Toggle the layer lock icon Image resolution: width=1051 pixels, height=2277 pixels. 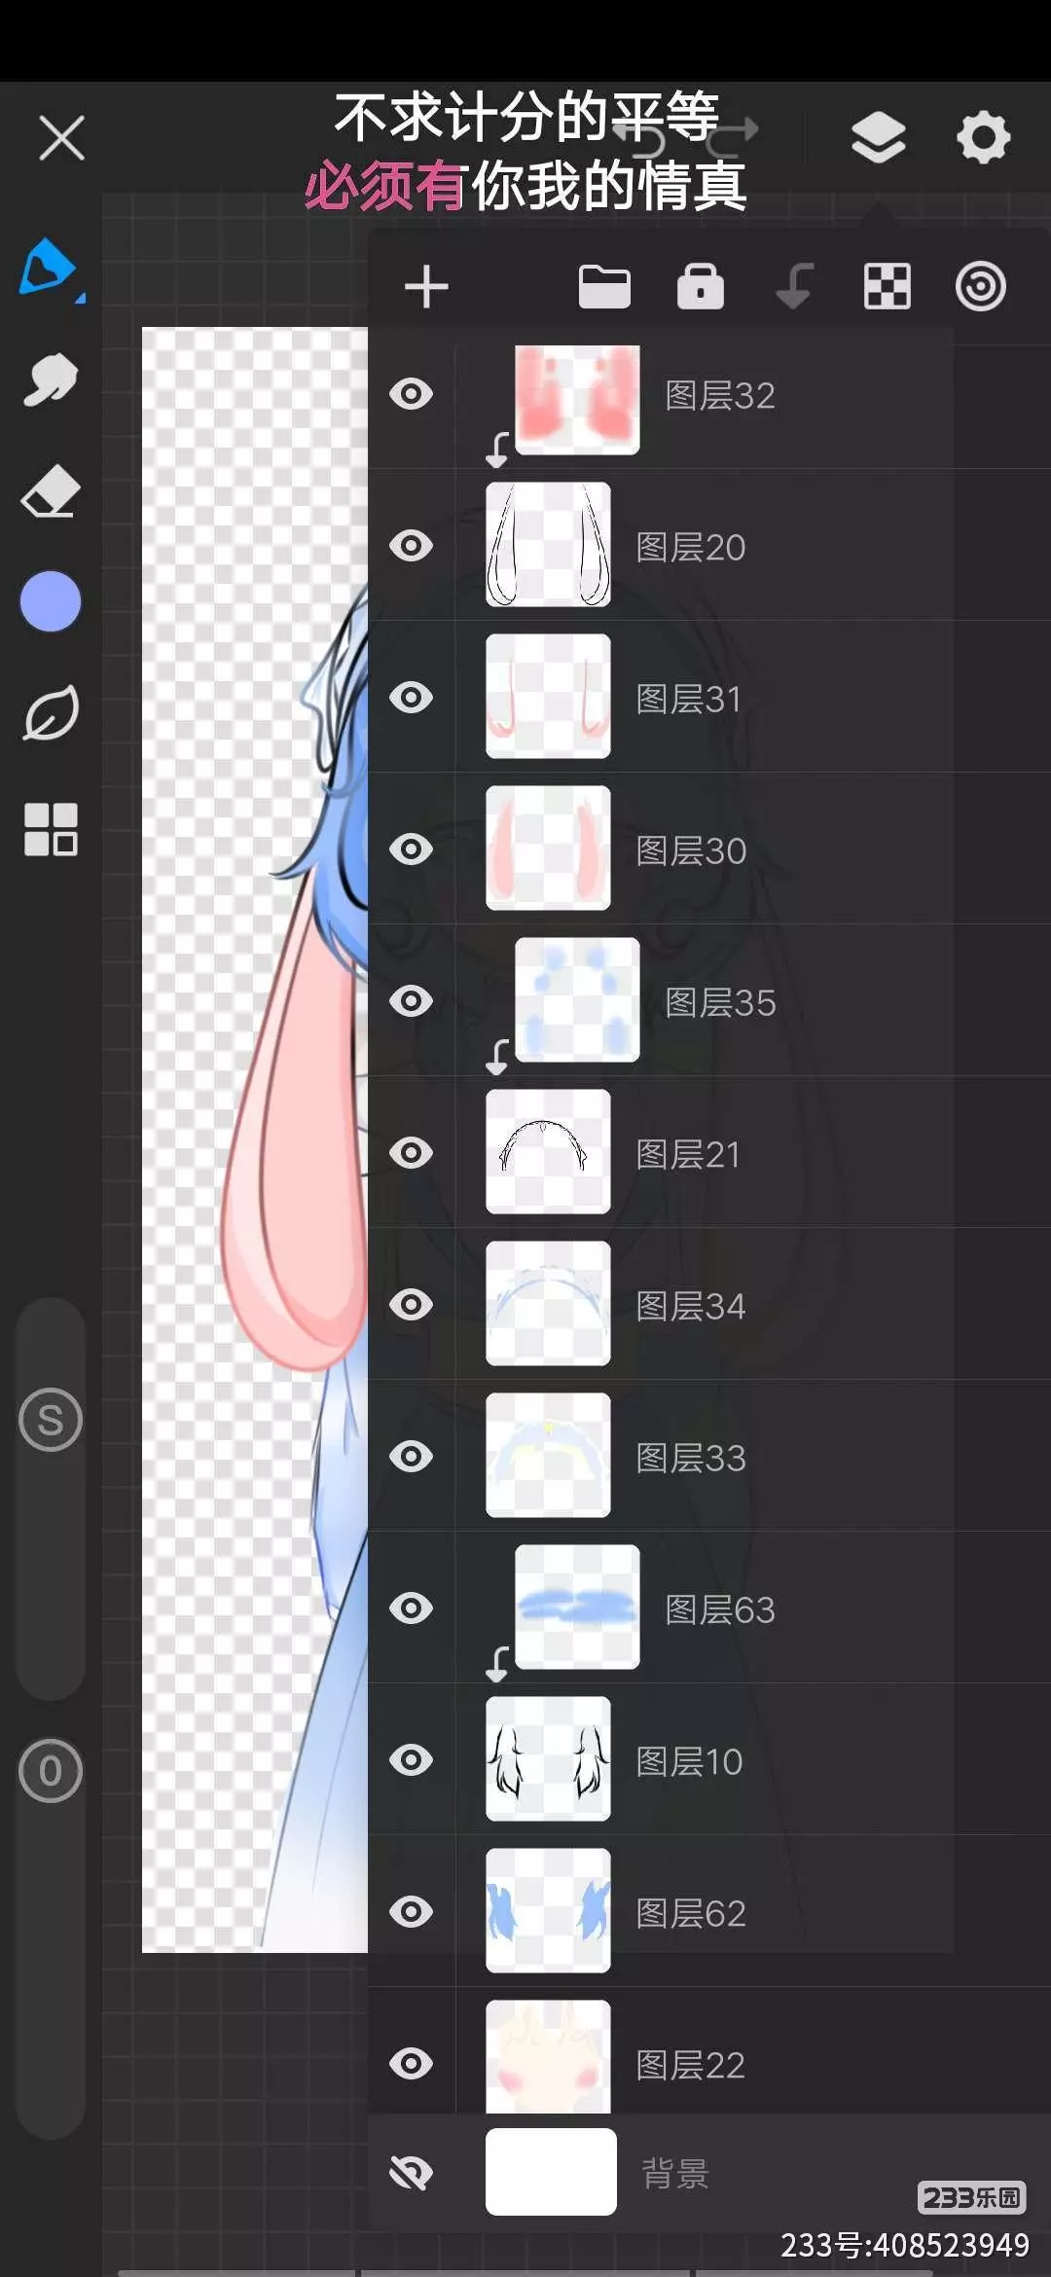coord(701,286)
